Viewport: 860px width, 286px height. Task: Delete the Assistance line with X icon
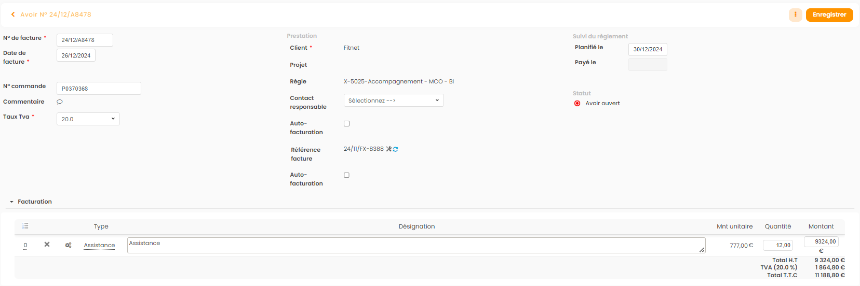[x=47, y=245]
